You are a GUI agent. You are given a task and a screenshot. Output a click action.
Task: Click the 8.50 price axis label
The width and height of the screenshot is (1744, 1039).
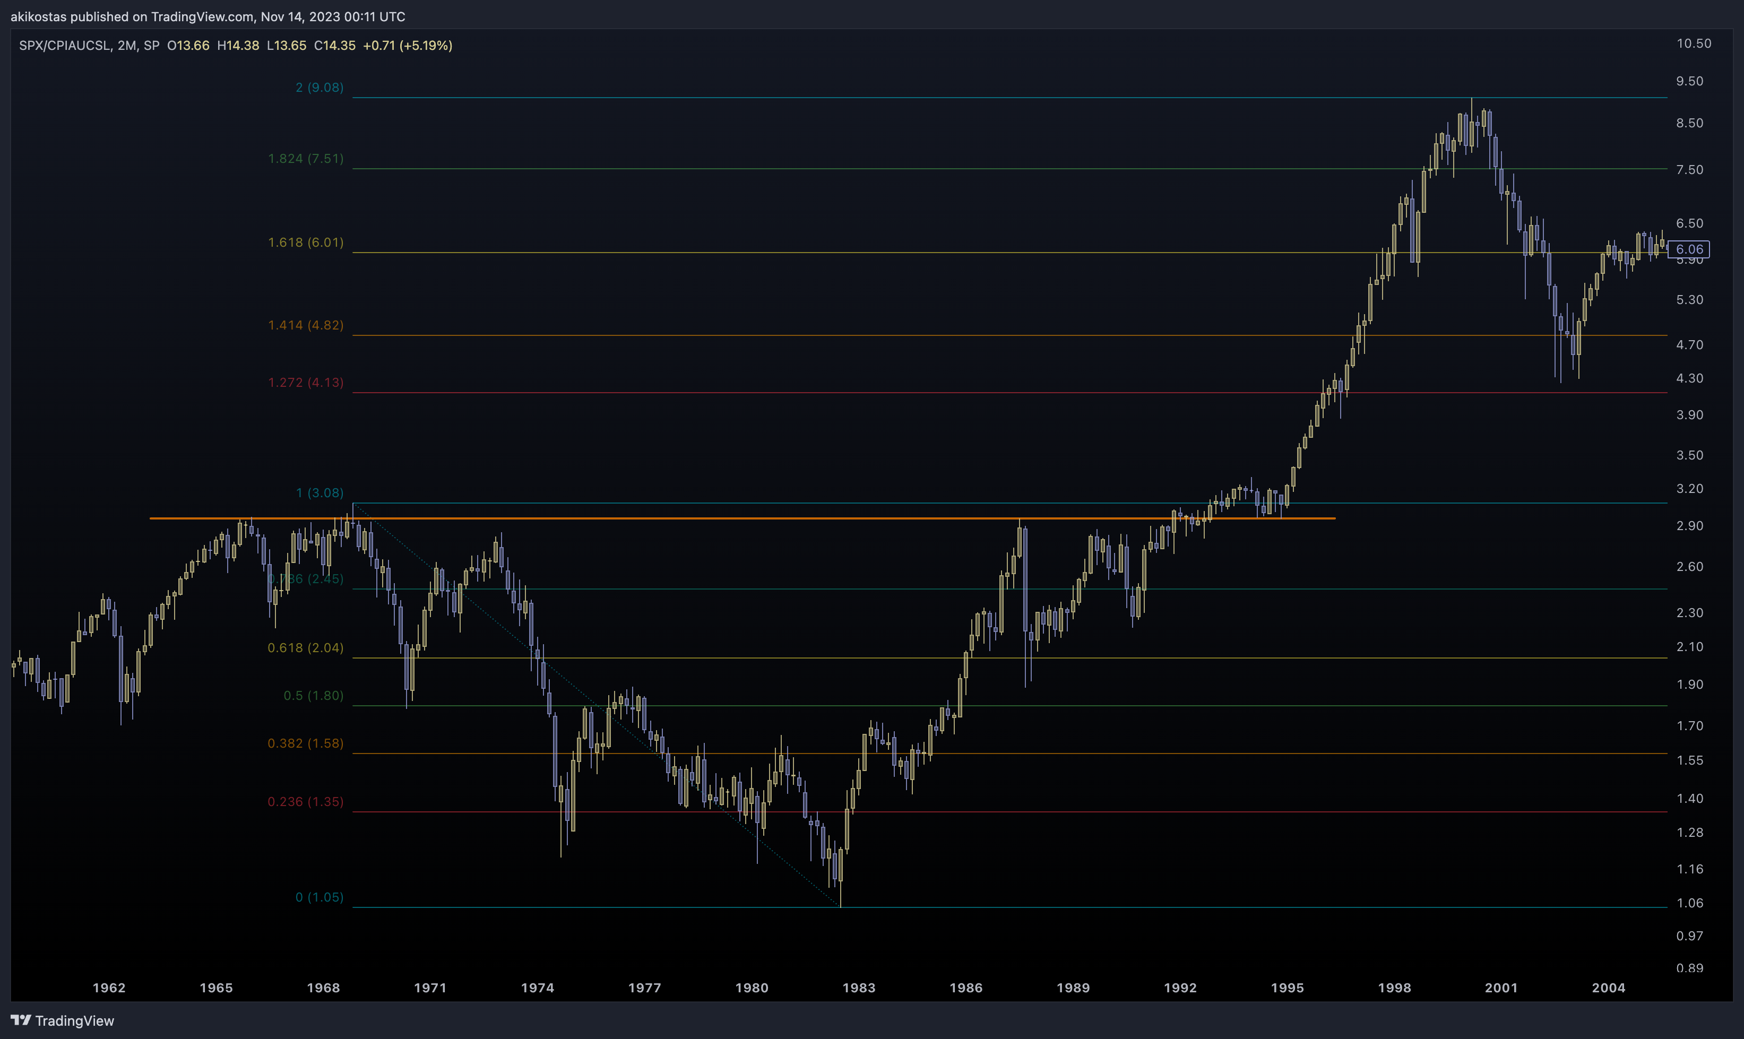(1689, 123)
